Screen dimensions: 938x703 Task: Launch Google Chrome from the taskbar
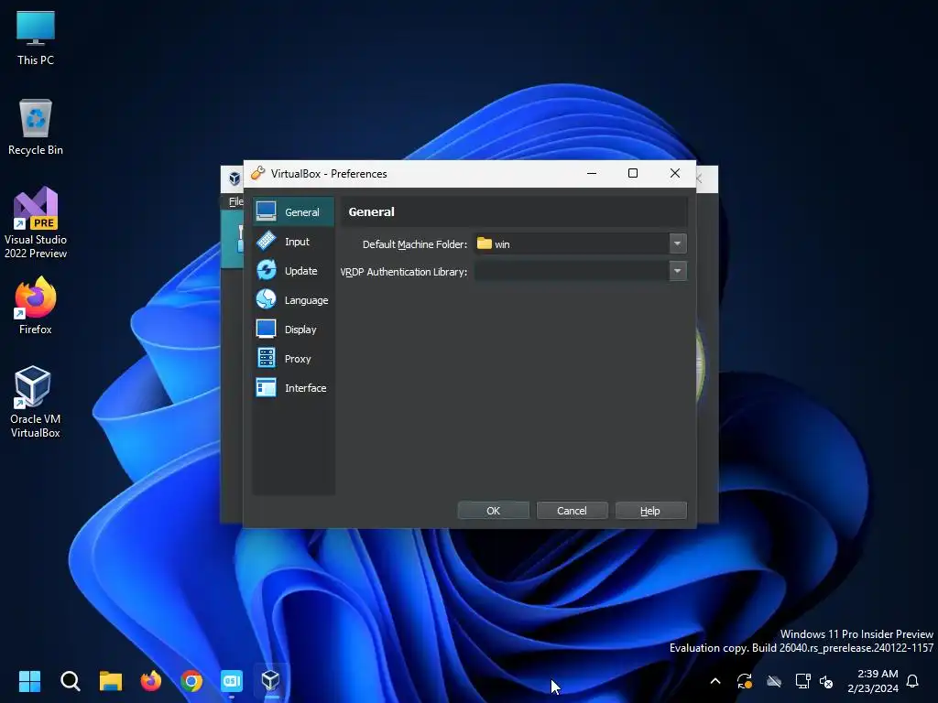pyautogui.click(x=191, y=680)
